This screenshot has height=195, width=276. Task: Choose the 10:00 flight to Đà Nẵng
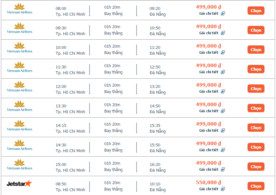[x=256, y=50]
